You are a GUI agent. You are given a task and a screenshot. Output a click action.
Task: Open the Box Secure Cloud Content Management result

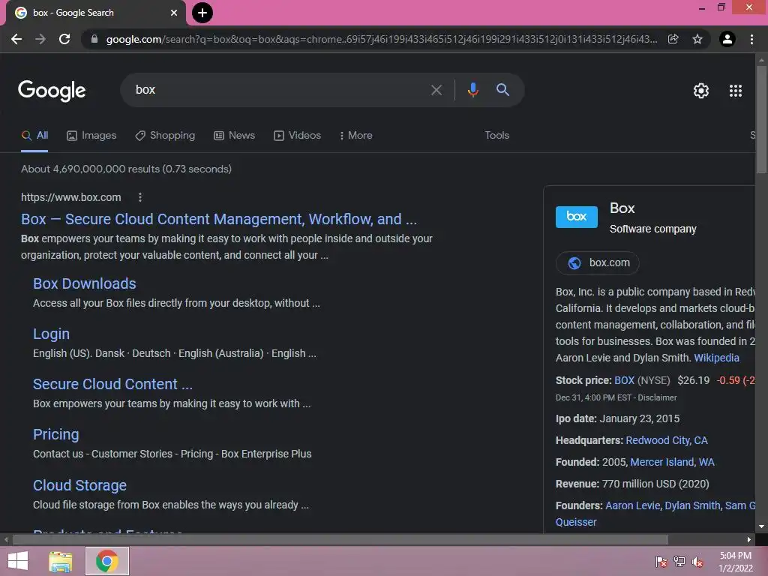[219, 220]
